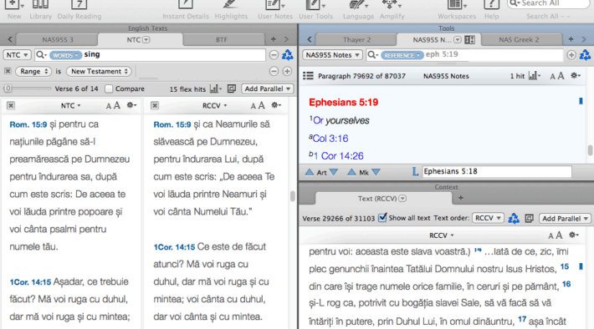The height and width of the screenshot is (329, 594).
Task: Open Workspaces icon
Action: pos(457,10)
